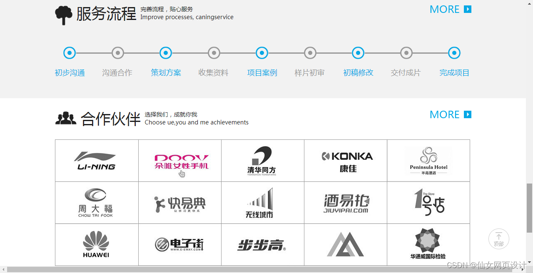The height and width of the screenshot is (273, 533).
Task: Click the Peninsula Hotel 半岛酒店 logo
Action: (x=428, y=160)
